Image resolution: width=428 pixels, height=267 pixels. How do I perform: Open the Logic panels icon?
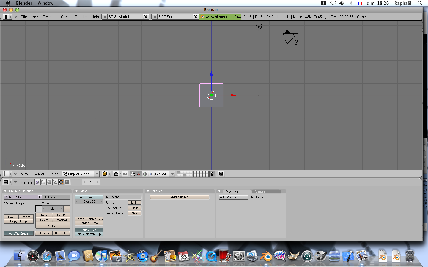[x=37, y=182]
